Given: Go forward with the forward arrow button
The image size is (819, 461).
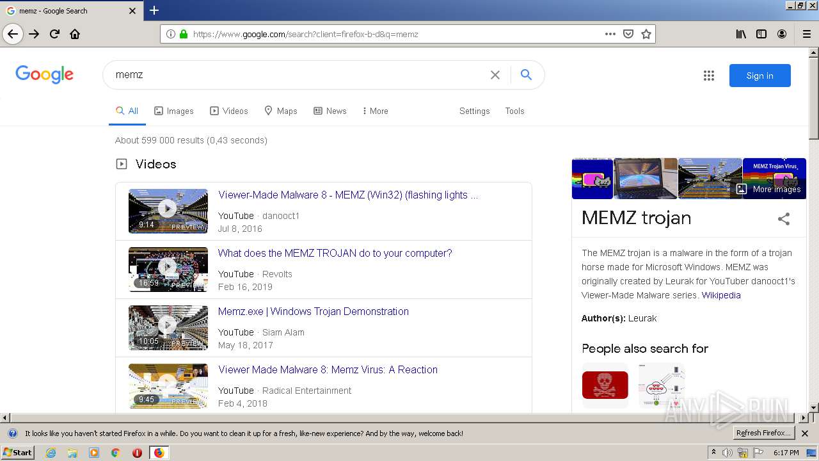Looking at the screenshot, I should tap(34, 34).
